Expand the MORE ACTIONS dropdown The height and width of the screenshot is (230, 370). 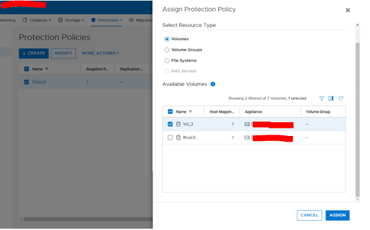pyautogui.click(x=100, y=53)
